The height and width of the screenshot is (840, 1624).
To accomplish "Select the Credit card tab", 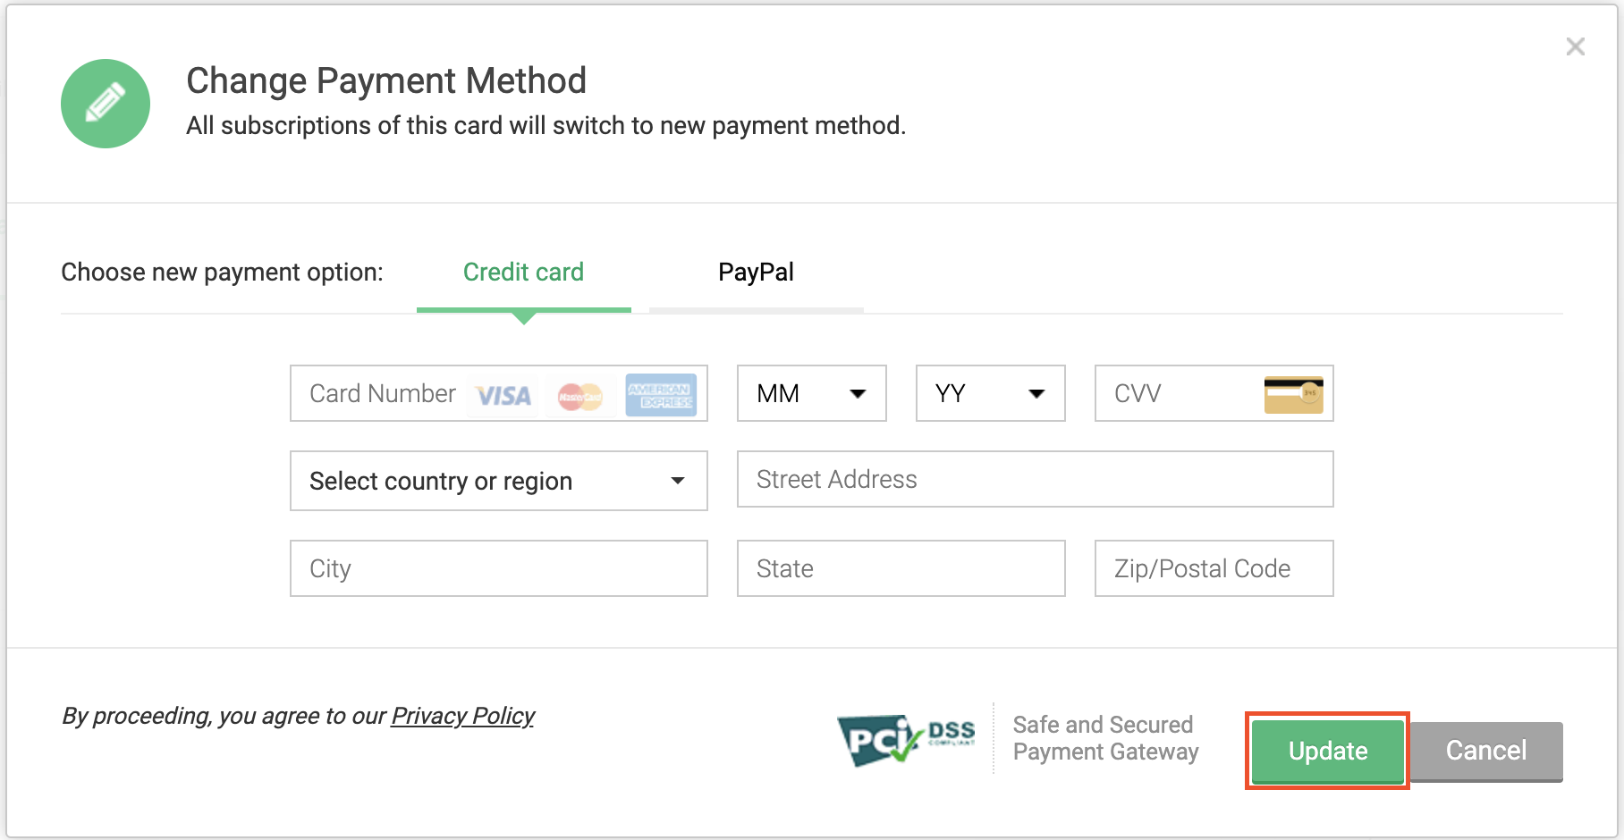I will pyautogui.click(x=523, y=272).
